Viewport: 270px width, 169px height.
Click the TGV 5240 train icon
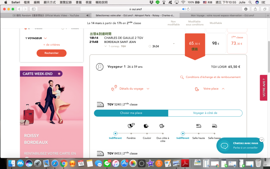pos(100,105)
